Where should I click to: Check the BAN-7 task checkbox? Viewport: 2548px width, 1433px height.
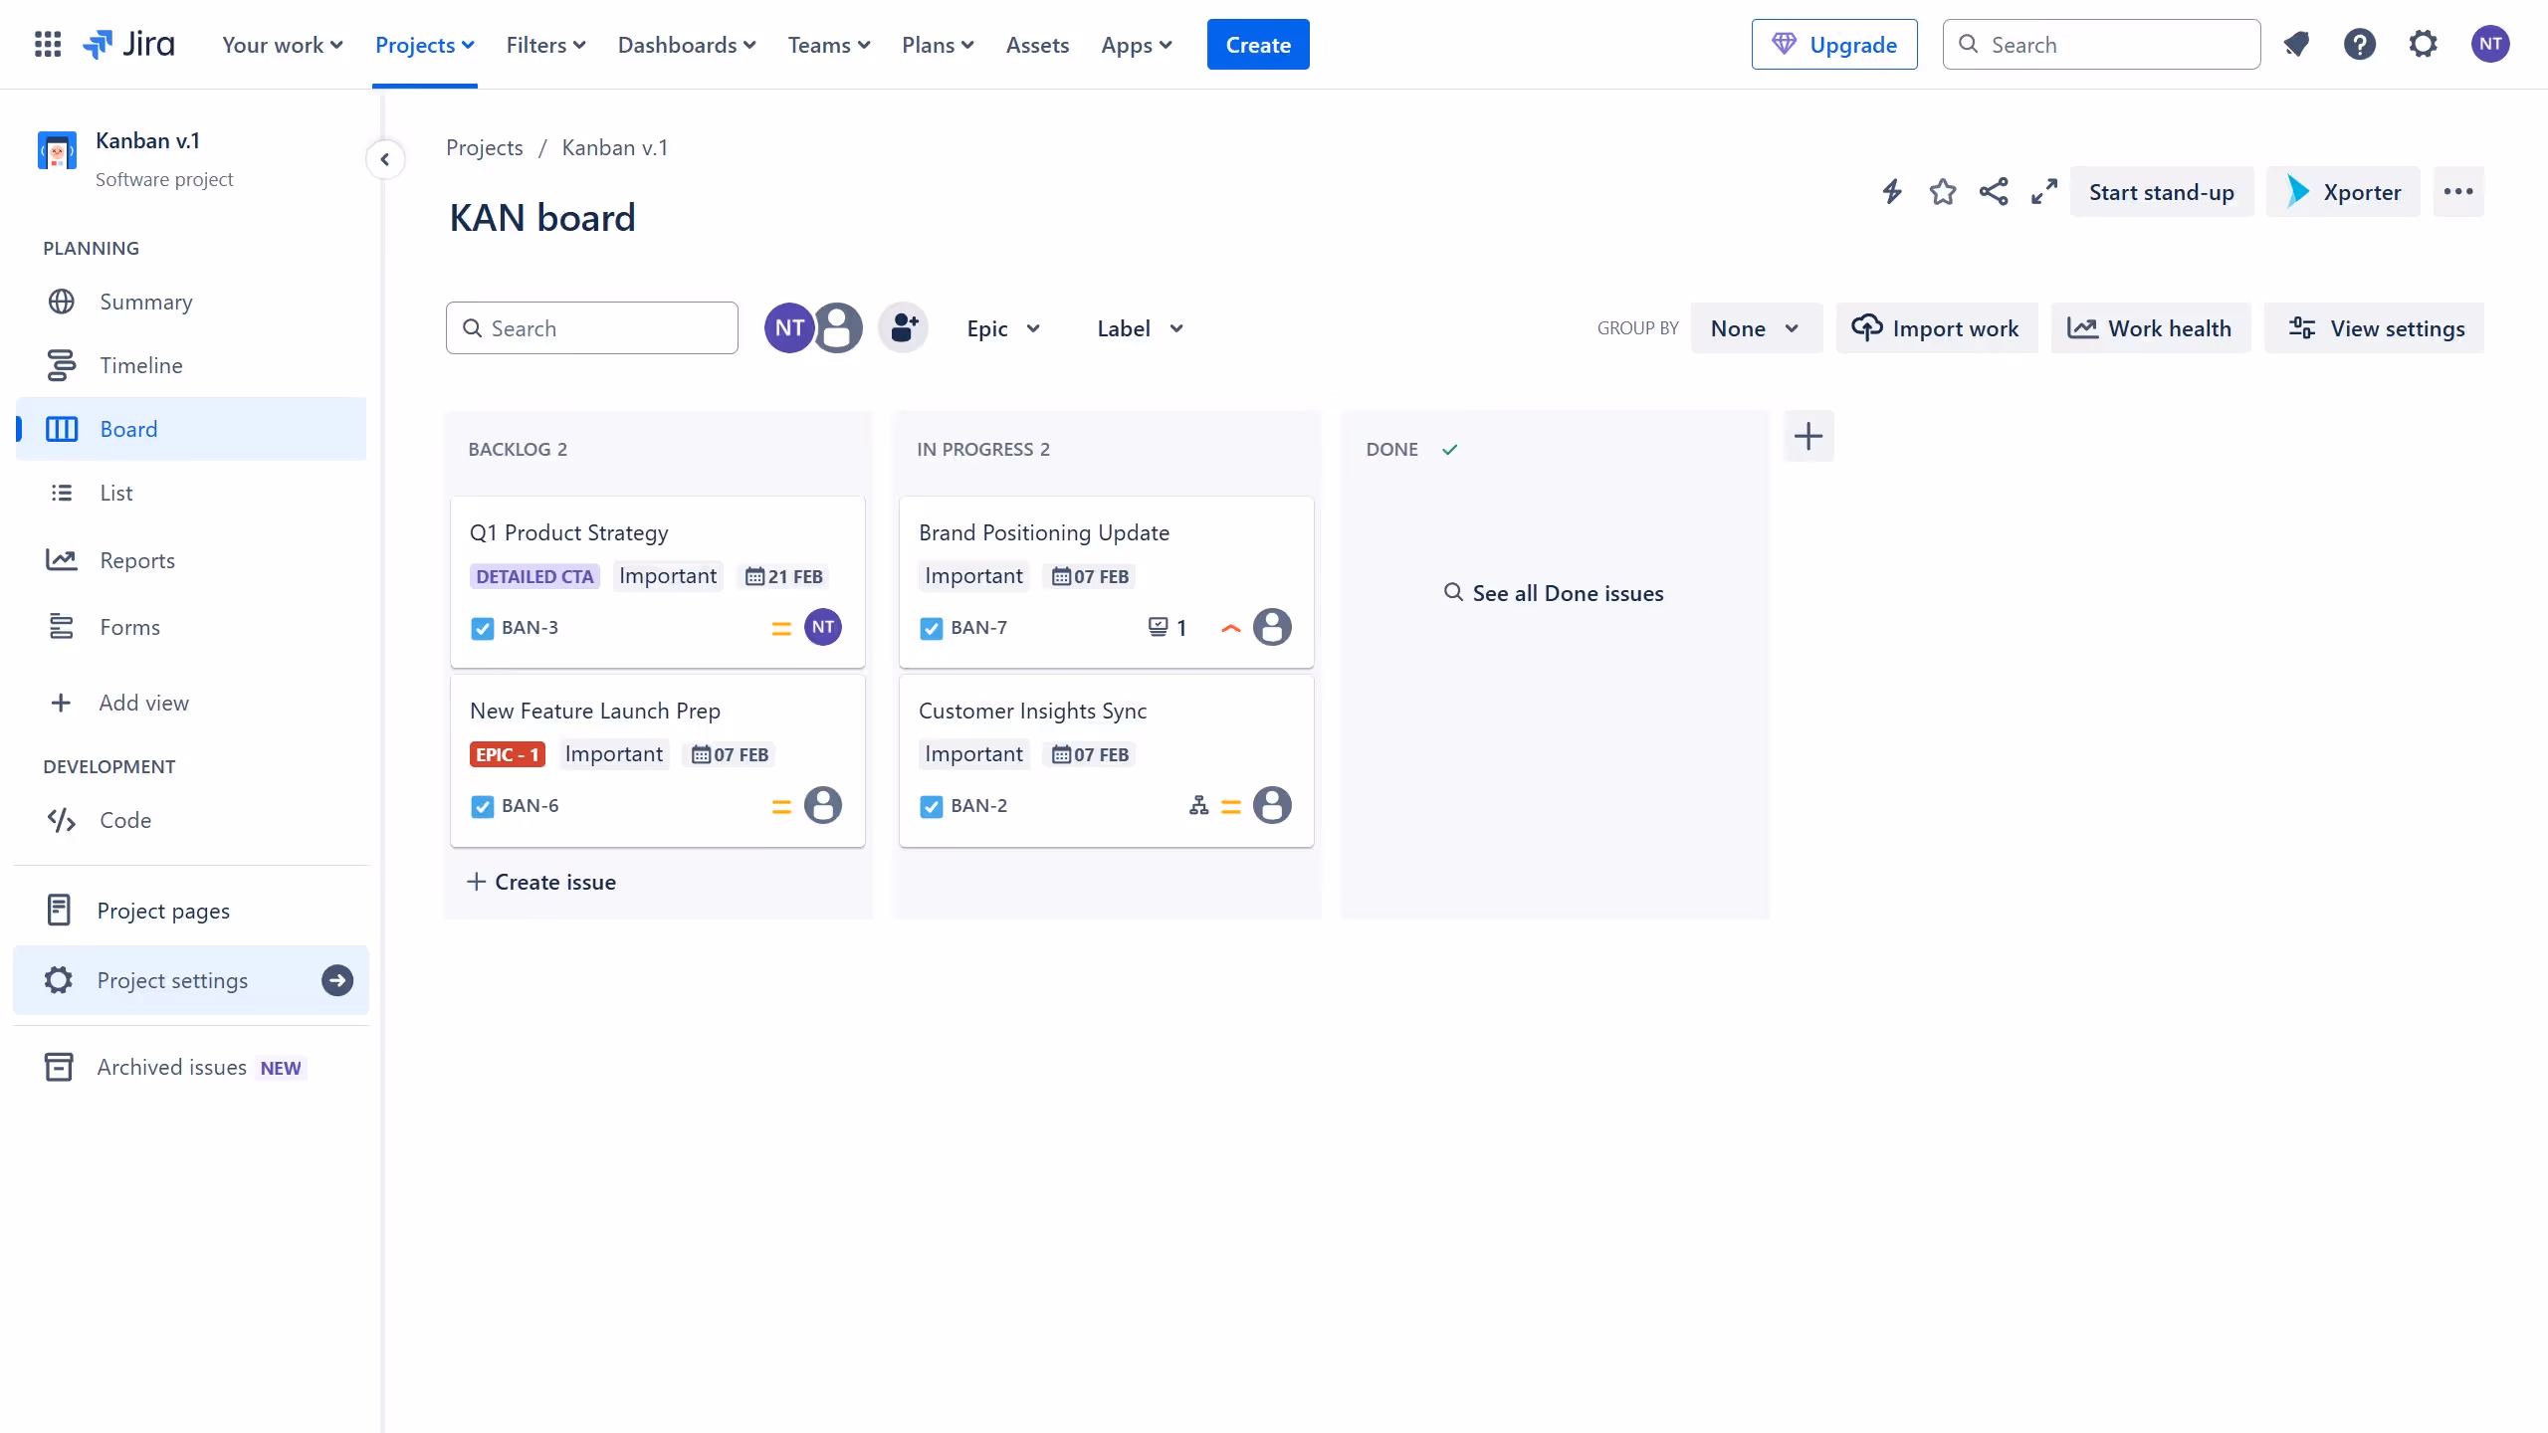931,628
